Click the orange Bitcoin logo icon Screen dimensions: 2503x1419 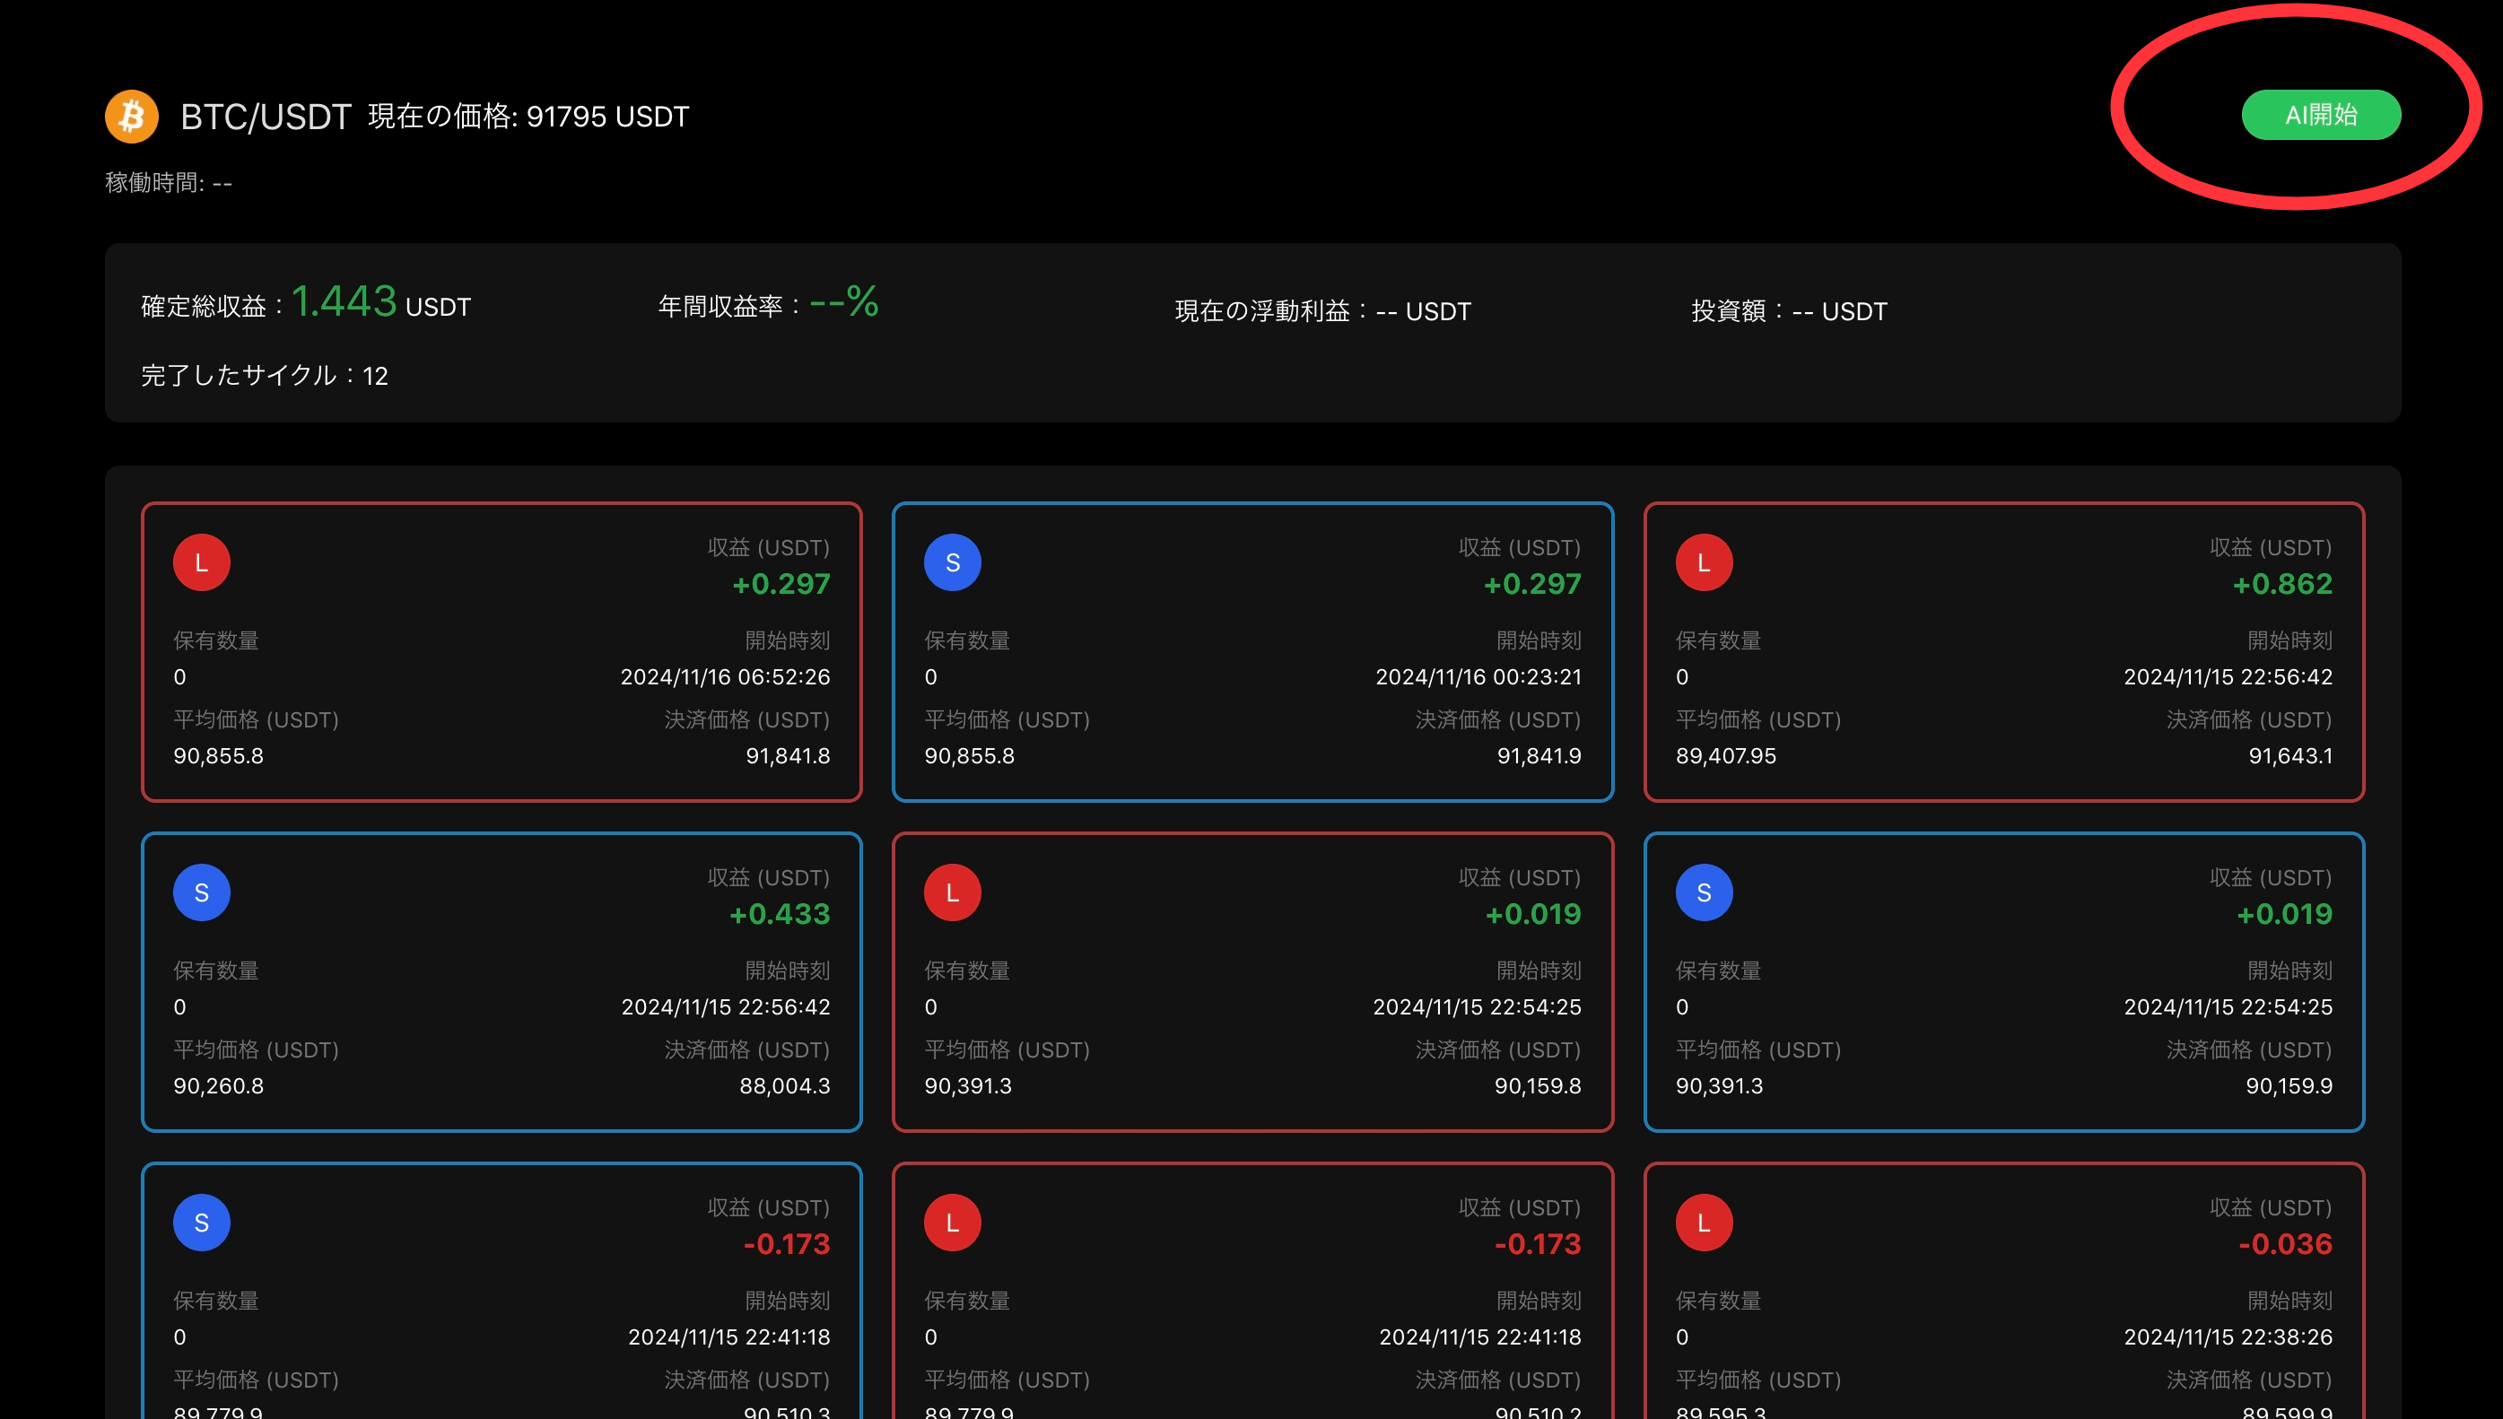click(132, 117)
